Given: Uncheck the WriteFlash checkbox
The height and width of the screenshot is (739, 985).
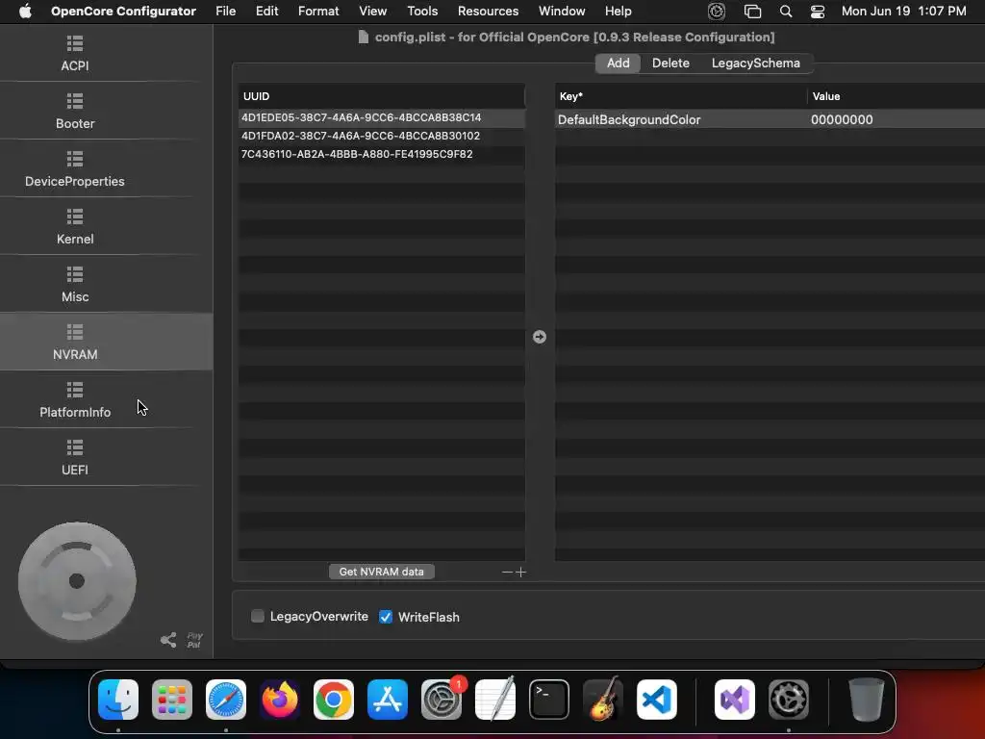Looking at the screenshot, I should pos(386,617).
